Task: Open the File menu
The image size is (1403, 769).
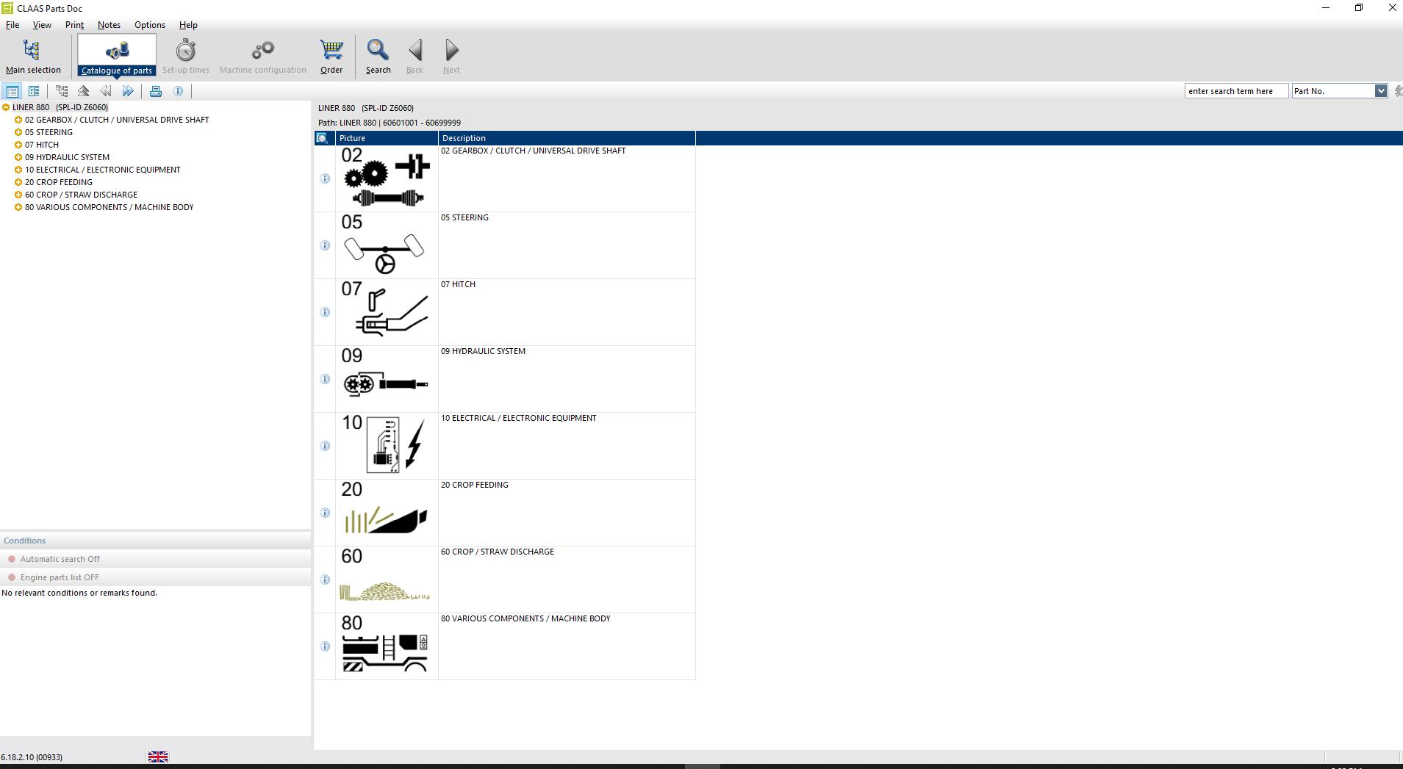Action: [12, 25]
